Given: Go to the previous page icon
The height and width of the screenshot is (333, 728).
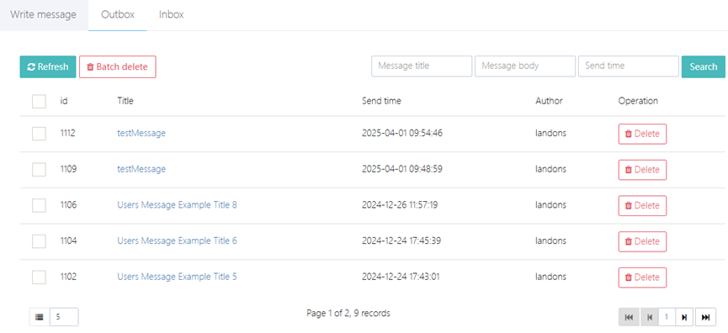Looking at the screenshot, I should (x=650, y=317).
